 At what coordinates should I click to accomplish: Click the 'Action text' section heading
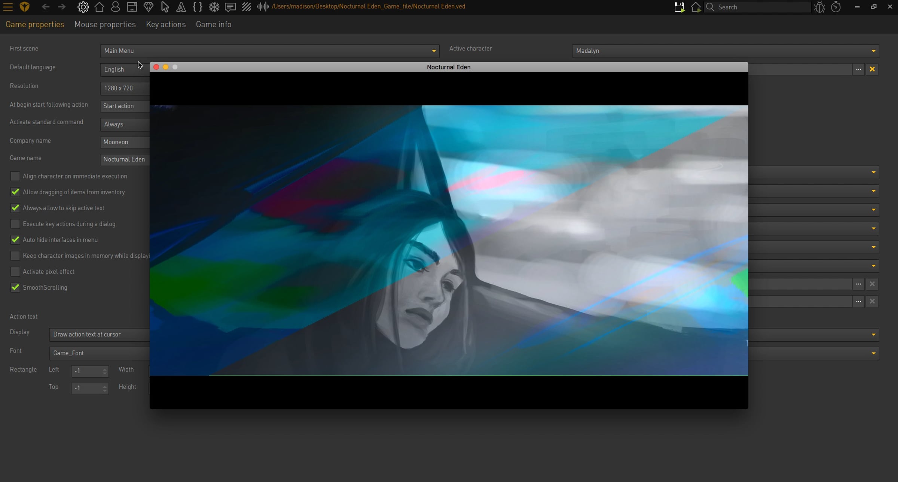click(24, 317)
